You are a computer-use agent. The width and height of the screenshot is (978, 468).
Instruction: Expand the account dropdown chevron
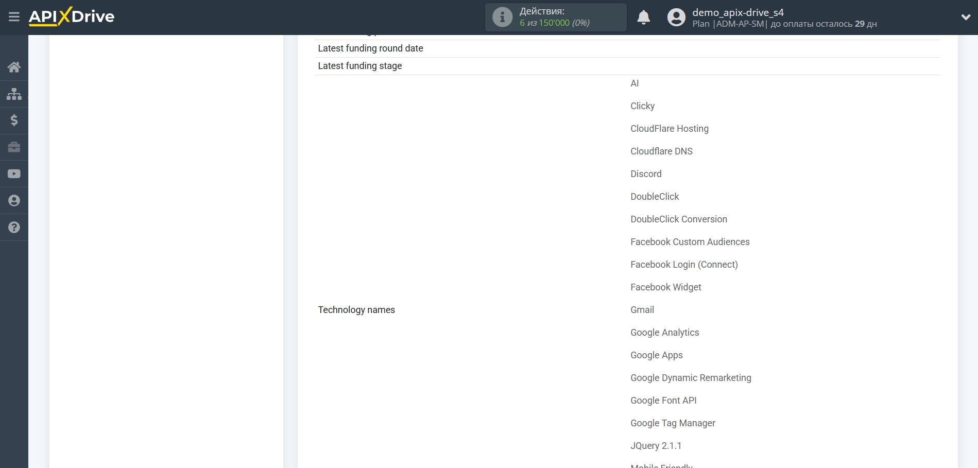point(966,18)
